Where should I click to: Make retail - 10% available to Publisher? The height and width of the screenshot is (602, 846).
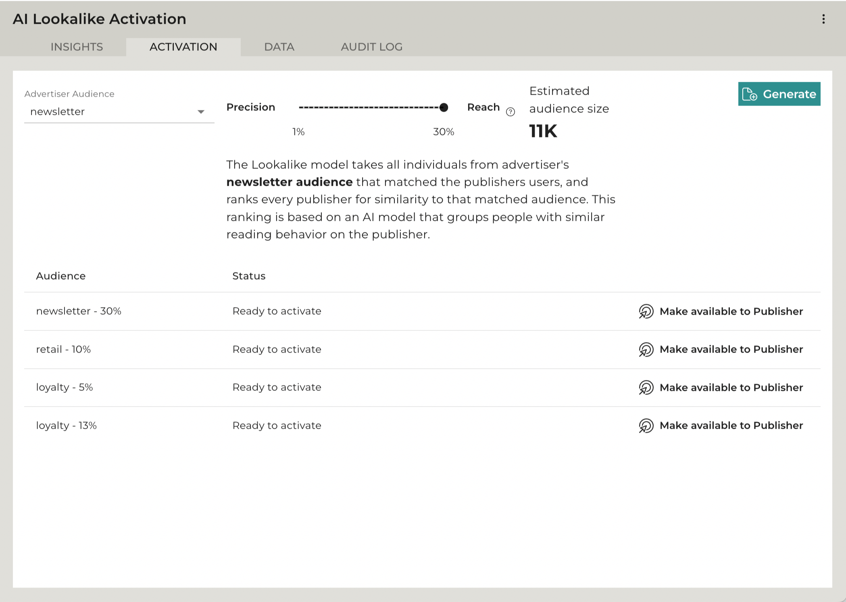721,349
